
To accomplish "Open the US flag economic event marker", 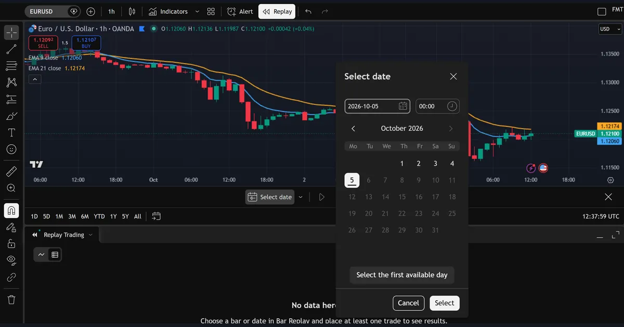I will click(543, 168).
